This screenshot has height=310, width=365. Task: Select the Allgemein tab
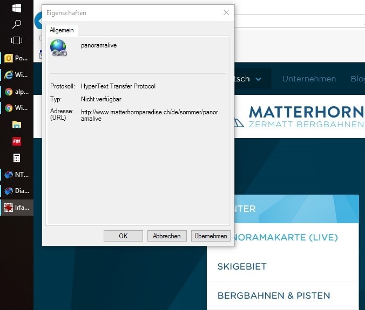(x=62, y=31)
